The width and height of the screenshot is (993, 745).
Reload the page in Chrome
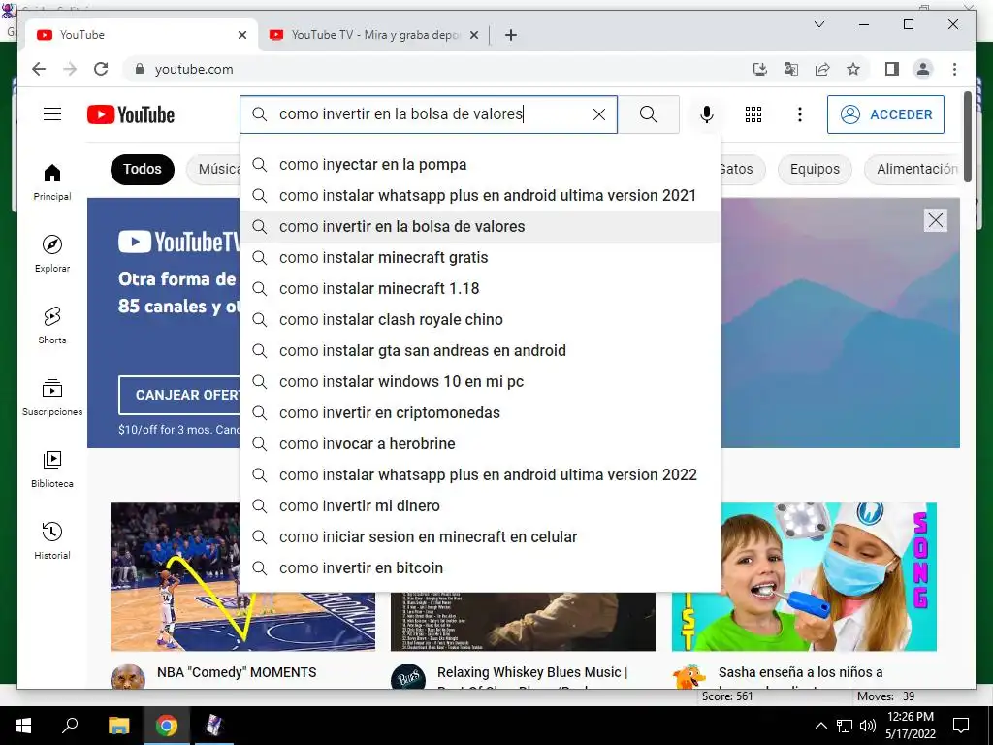101,69
